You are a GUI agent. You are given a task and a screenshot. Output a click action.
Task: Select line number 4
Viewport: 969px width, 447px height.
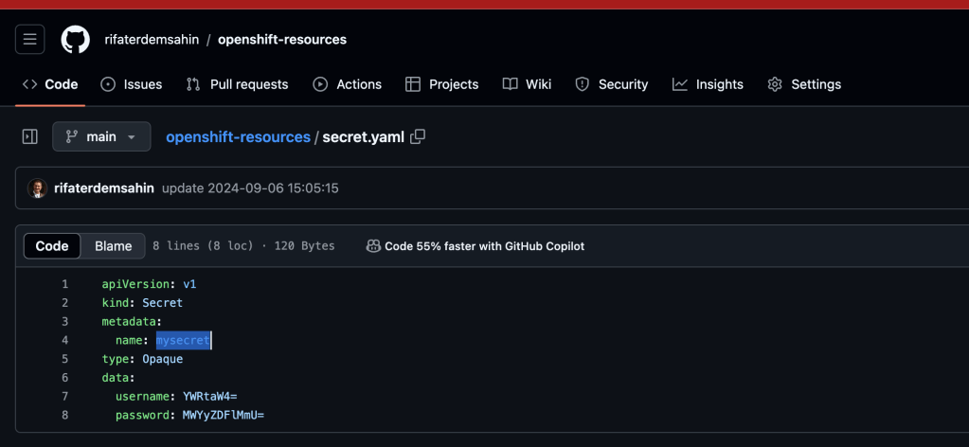coord(65,340)
